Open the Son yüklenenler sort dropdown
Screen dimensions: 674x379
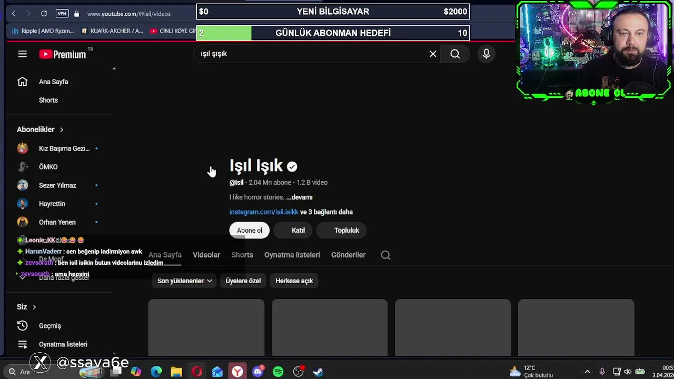[x=185, y=281]
